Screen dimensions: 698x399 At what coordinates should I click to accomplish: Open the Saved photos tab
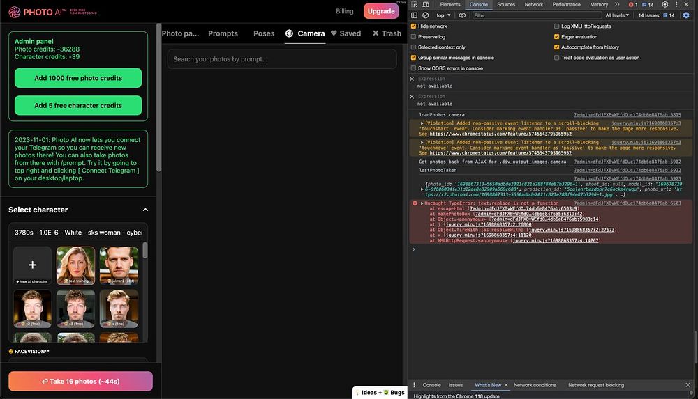tap(346, 33)
